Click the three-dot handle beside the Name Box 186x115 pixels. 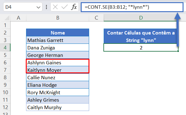pyautogui.click(x=46, y=7)
